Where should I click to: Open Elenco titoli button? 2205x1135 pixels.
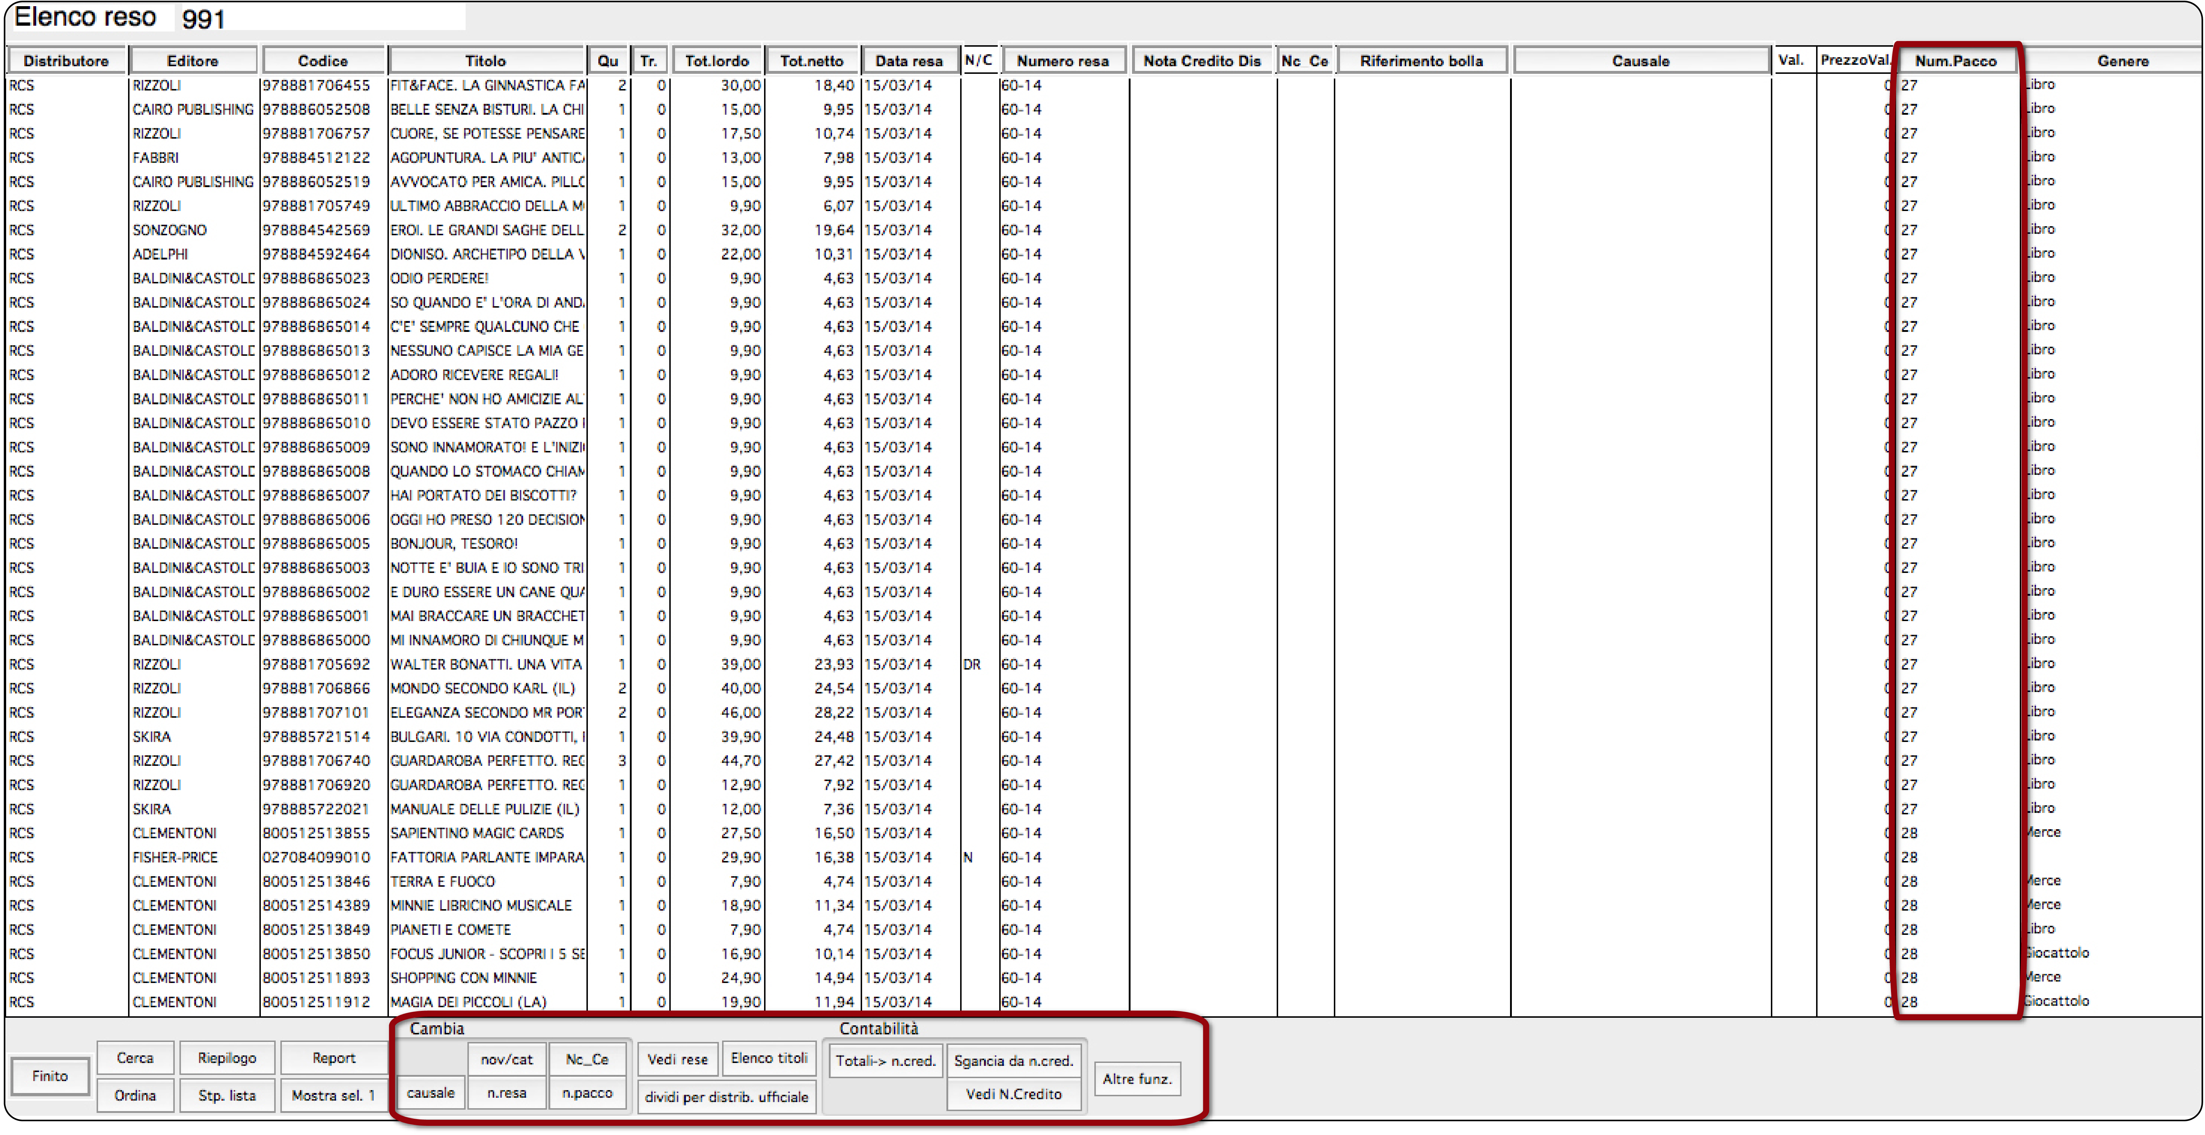[x=769, y=1059]
